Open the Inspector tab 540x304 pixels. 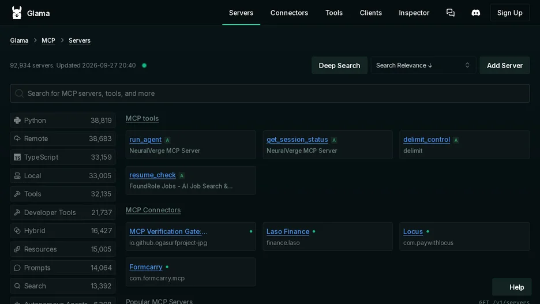(414, 13)
